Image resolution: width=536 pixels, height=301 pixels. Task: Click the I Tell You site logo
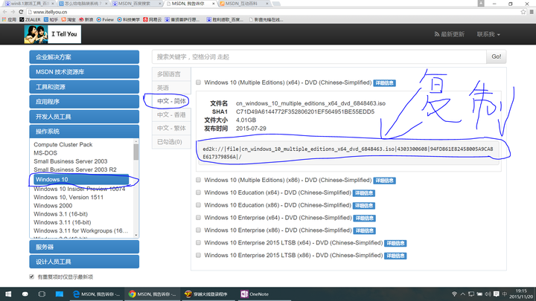(x=53, y=34)
